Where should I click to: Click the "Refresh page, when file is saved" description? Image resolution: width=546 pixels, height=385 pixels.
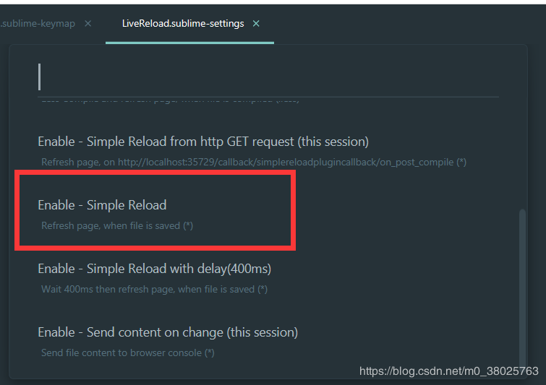click(x=117, y=225)
